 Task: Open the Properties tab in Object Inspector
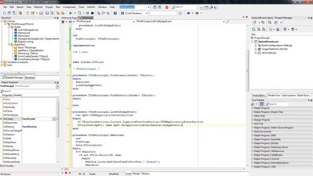[7, 95]
